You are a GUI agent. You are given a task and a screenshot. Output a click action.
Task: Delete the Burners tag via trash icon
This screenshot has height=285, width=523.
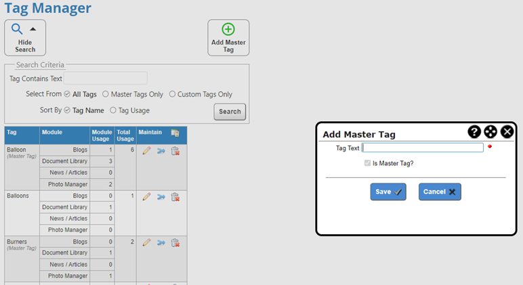175,243
